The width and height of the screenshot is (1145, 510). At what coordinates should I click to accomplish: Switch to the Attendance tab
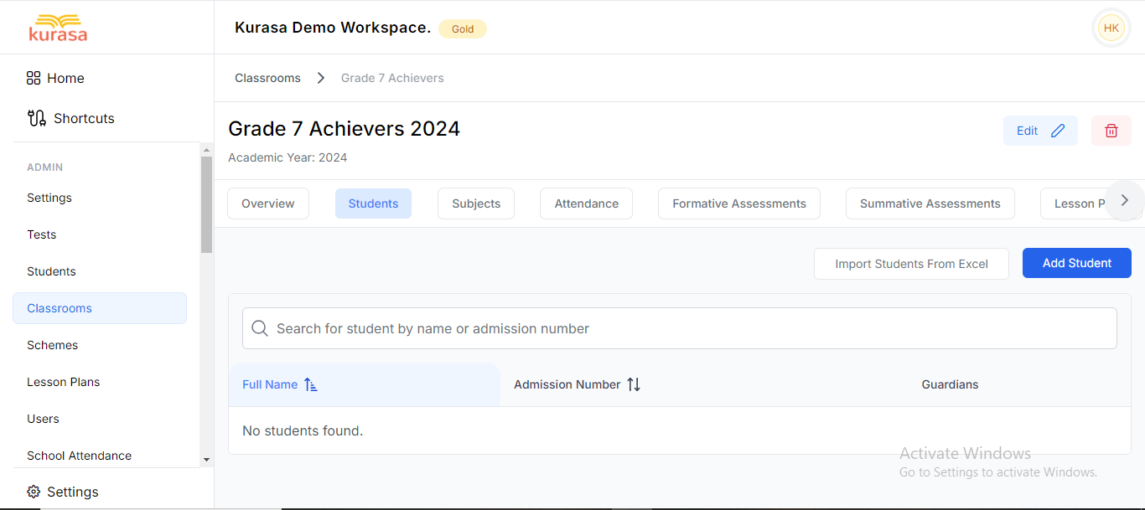586,203
